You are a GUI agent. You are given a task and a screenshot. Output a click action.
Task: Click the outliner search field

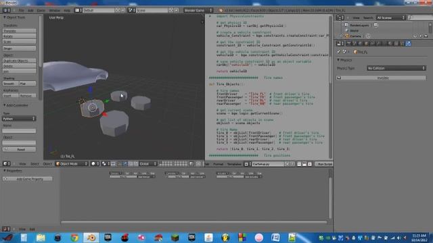pos(420,18)
